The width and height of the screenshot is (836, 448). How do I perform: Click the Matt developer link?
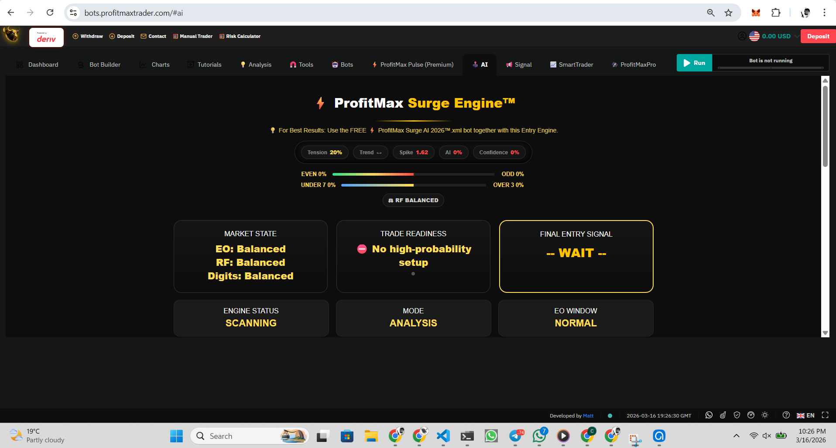coord(588,415)
